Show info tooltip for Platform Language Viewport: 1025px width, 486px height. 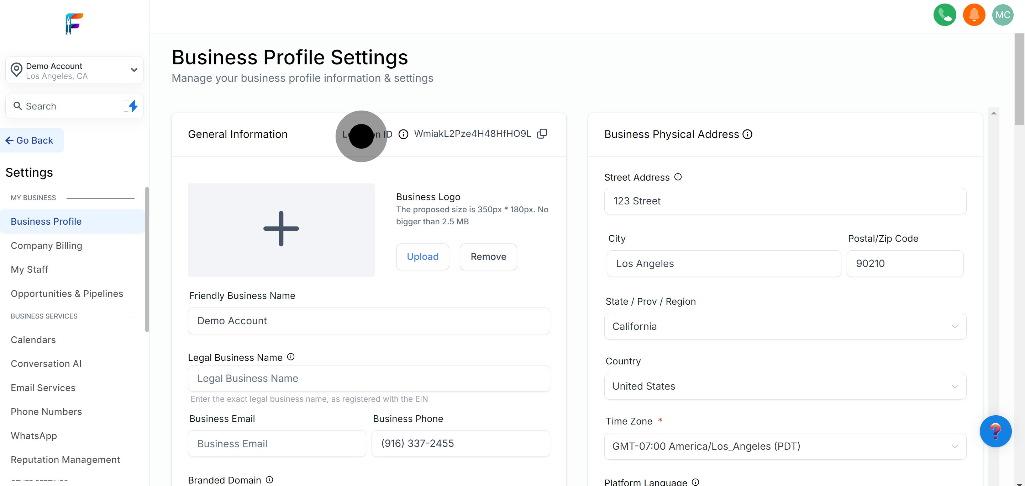(695, 482)
